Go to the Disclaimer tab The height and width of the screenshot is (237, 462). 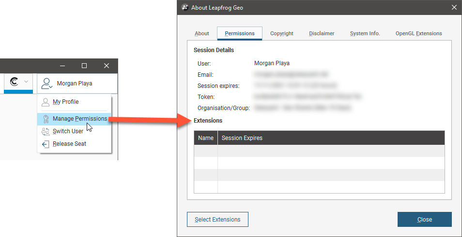click(x=322, y=34)
